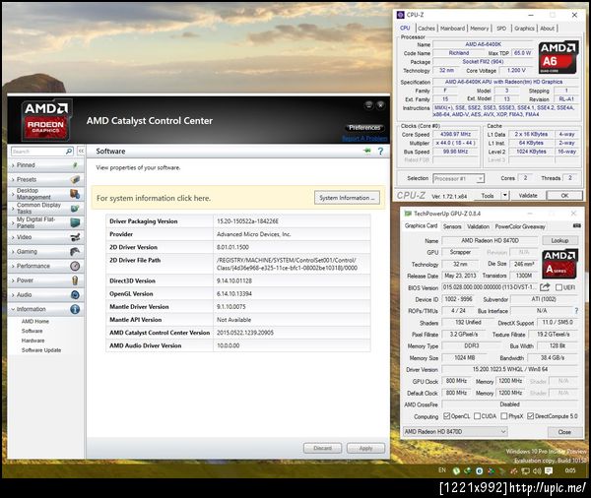Click the Preferences button
The width and height of the screenshot is (591, 498).
364,128
